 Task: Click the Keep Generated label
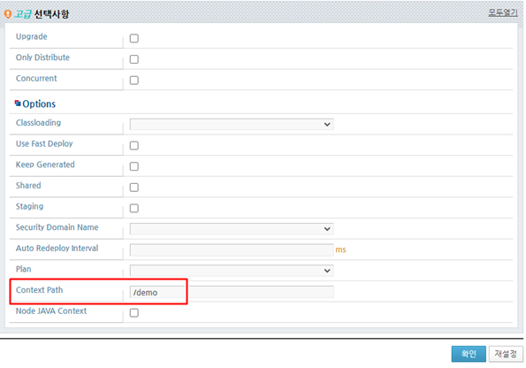[x=45, y=165]
